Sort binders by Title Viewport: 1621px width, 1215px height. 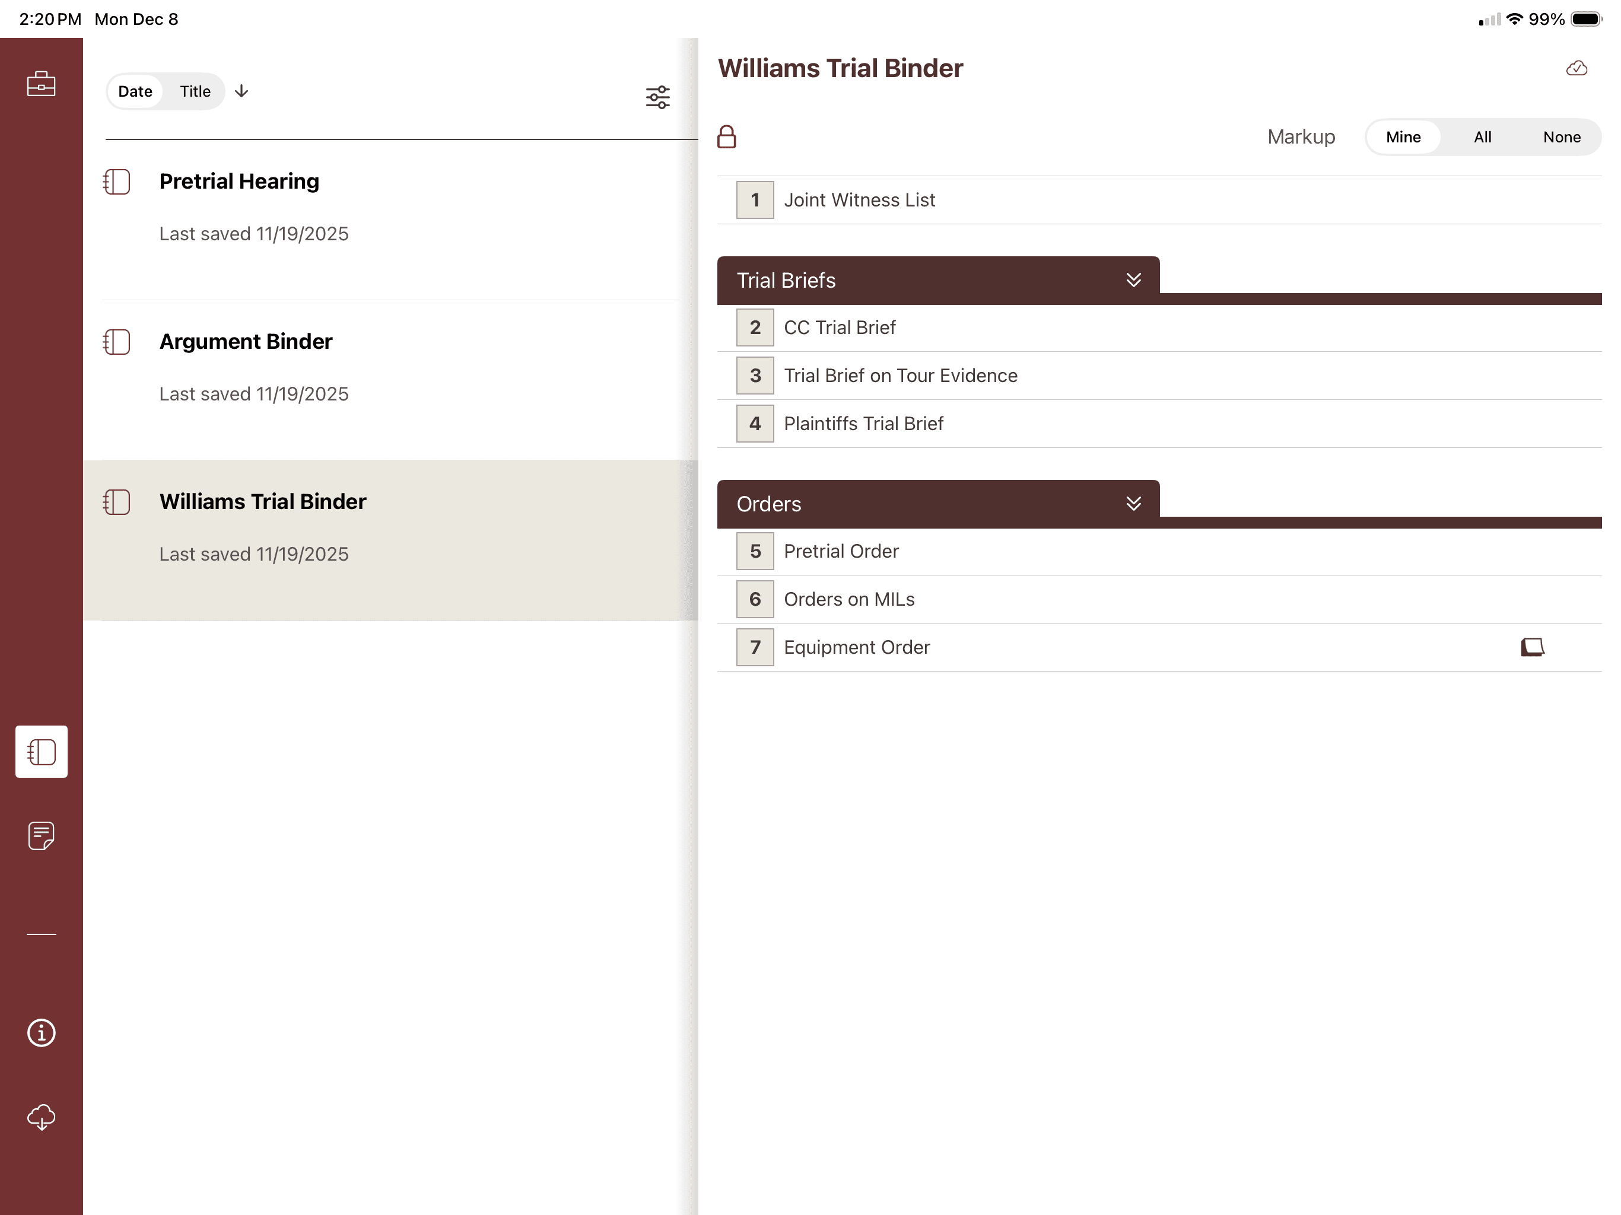tap(195, 91)
